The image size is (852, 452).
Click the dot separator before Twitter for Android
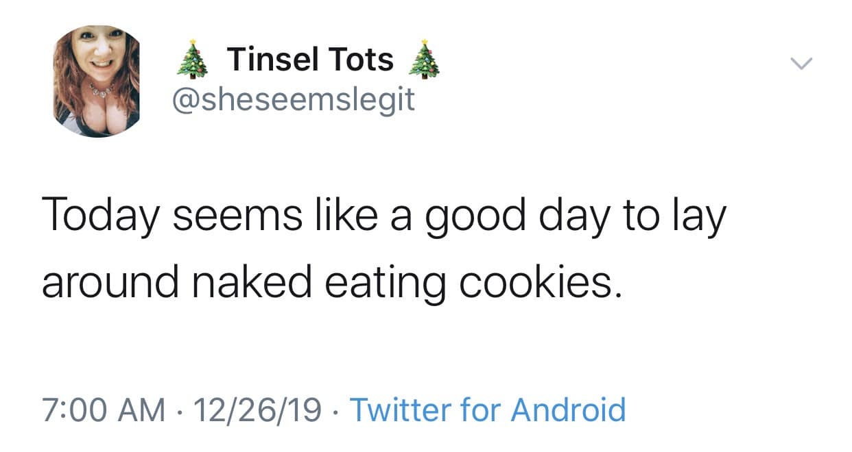click(x=333, y=410)
